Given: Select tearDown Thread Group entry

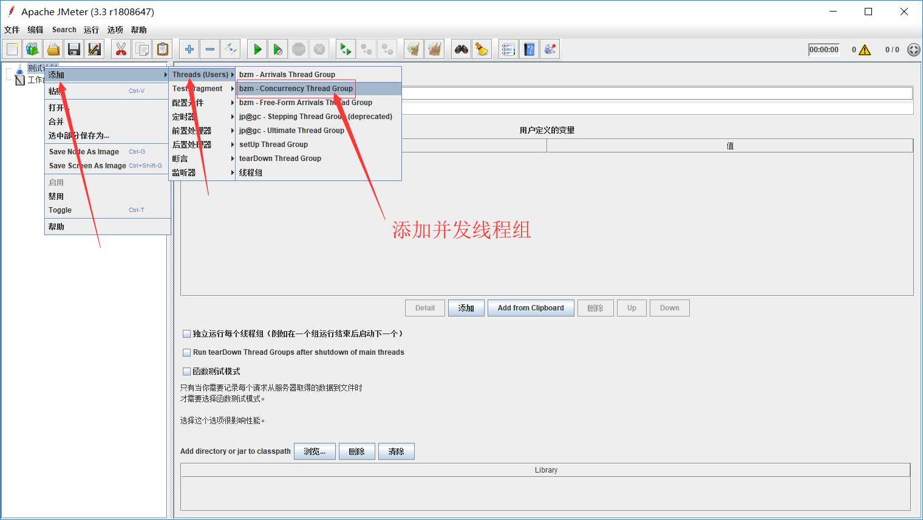Looking at the screenshot, I should (319, 159).
